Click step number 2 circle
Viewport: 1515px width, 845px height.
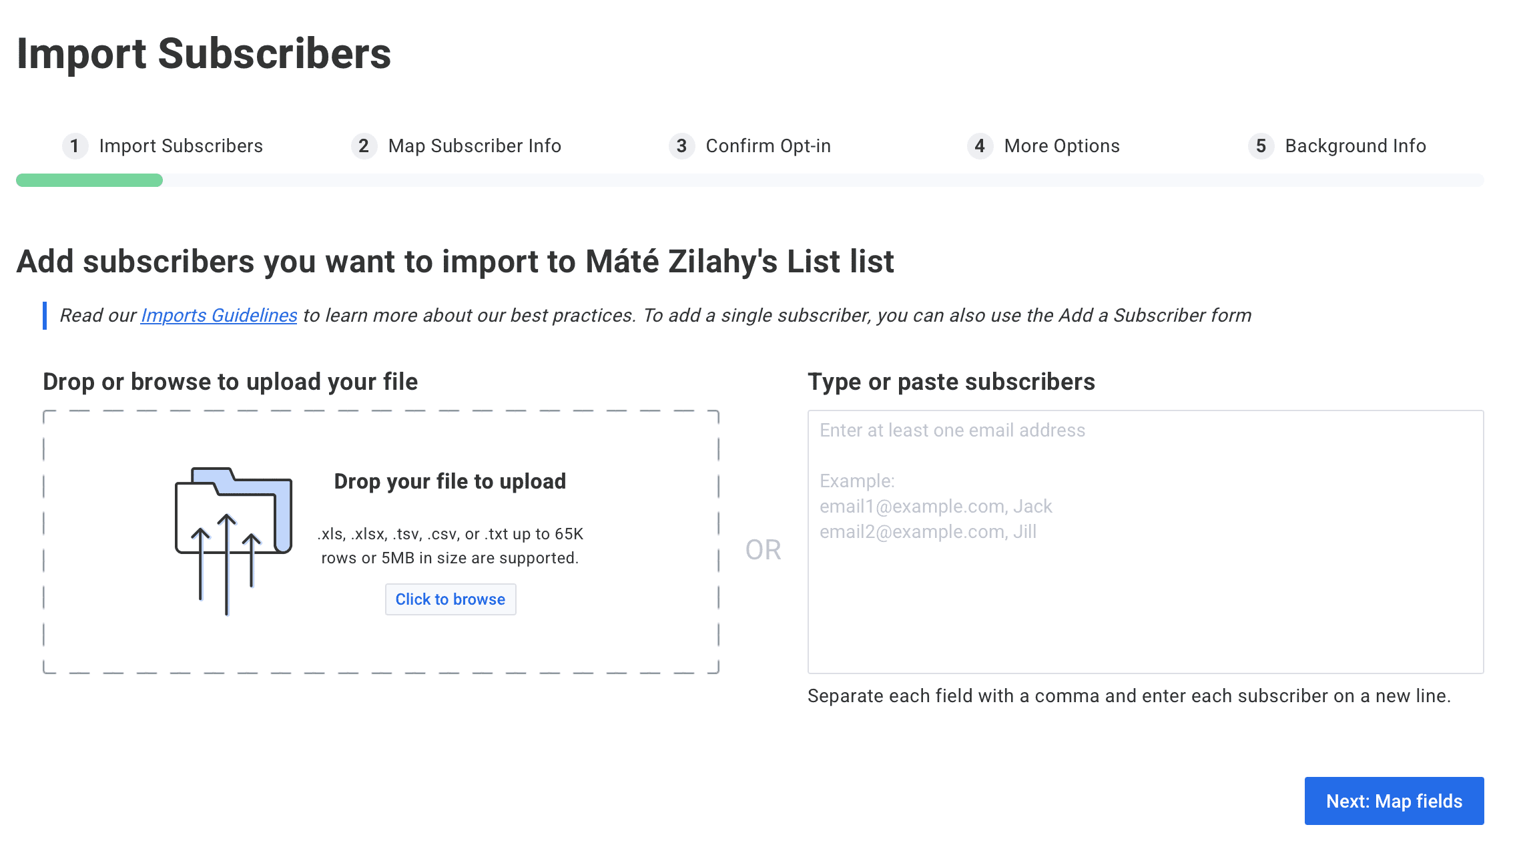[x=364, y=146]
